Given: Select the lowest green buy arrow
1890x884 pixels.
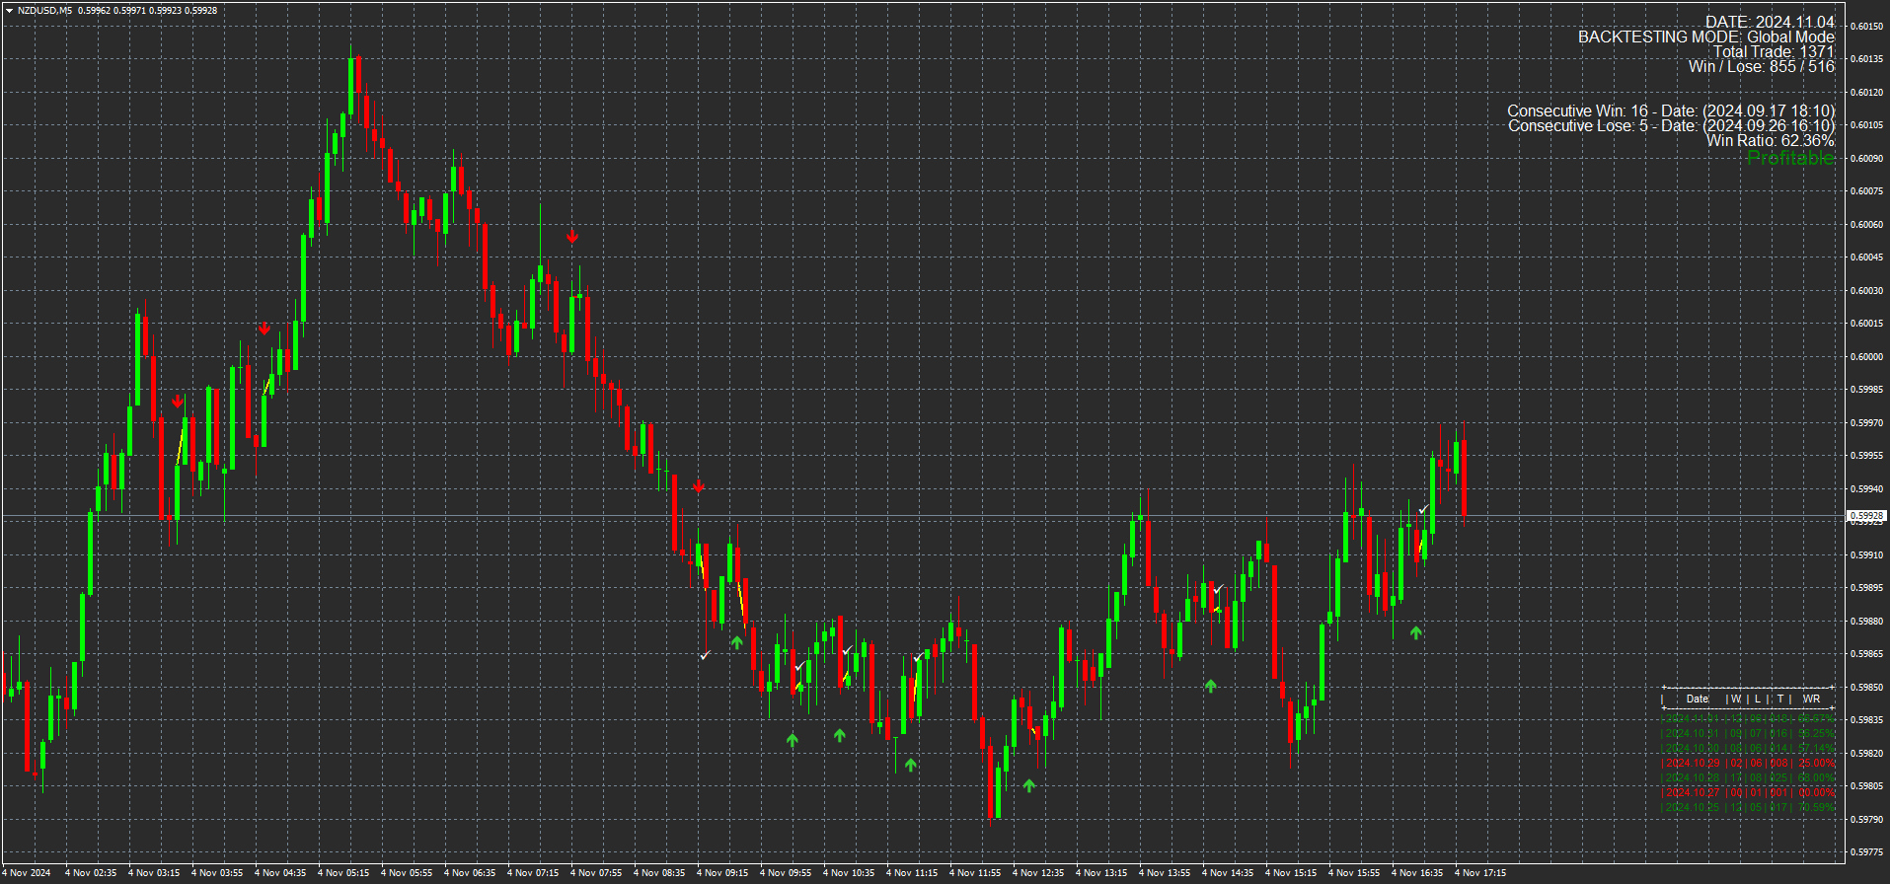Looking at the screenshot, I should point(1029,785).
